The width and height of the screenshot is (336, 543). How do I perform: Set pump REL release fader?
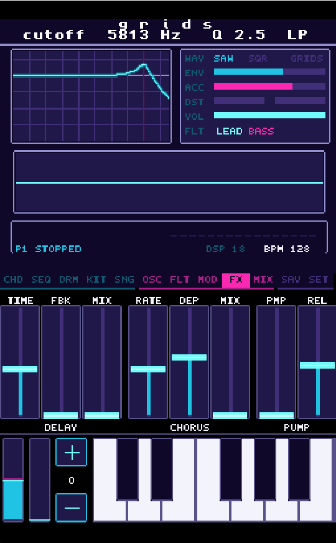(x=317, y=362)
